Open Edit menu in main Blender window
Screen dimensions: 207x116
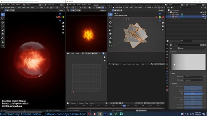(x=74, y=5)
